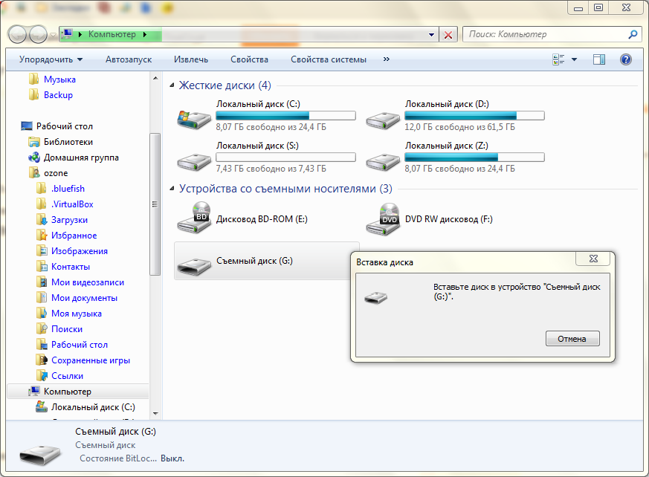The width and height of the screenshot is (649, 477).
Task: Click the Библиотеки icon in navigation tree
Action: coord(34,142)
